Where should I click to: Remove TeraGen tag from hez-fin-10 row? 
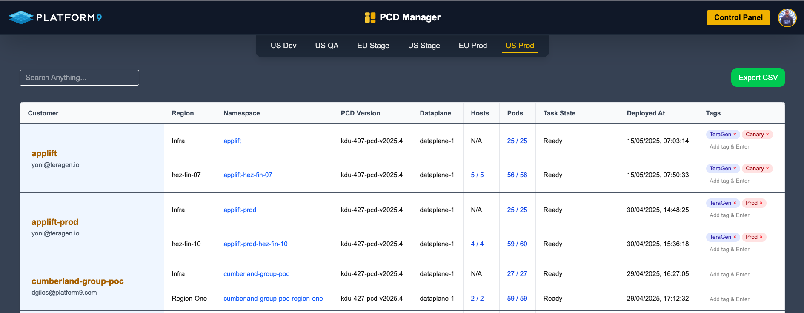[735, 237]
